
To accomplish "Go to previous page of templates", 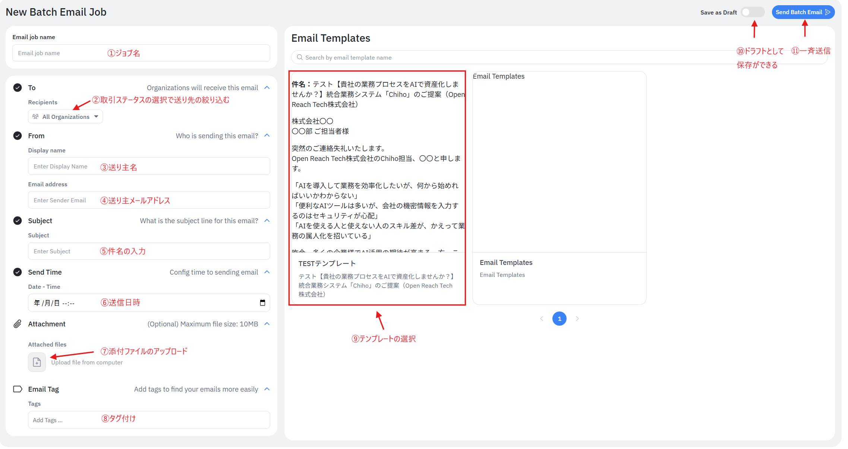I will (x=542, y=319).
